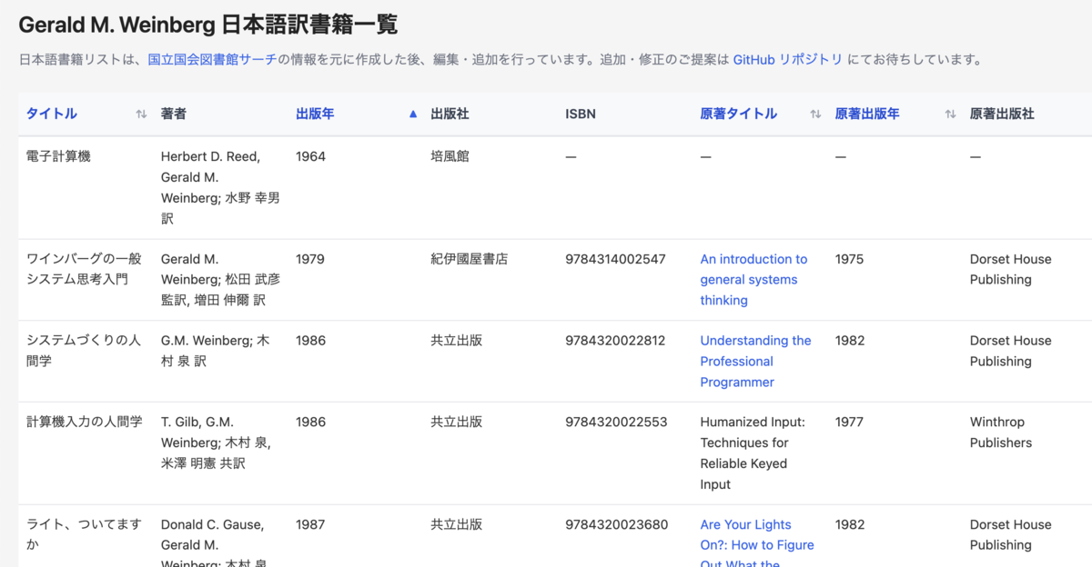Click original year 1982 in ライト、ついてますか row

pyautogui.click(x=850, y=524)
